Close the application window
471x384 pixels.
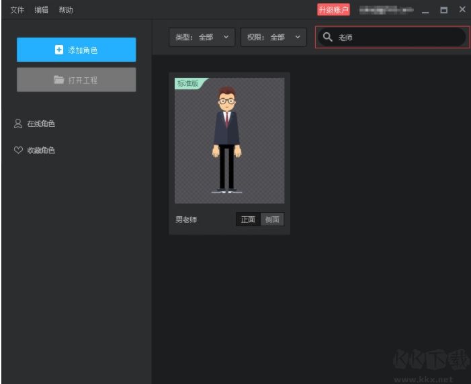tap(462, 10)
